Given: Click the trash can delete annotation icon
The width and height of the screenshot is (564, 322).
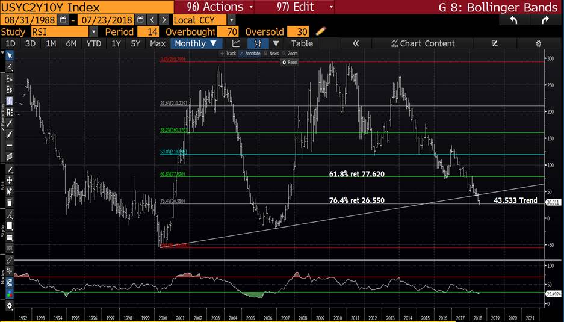Looking at the screenshot, I should pos(10,203).
